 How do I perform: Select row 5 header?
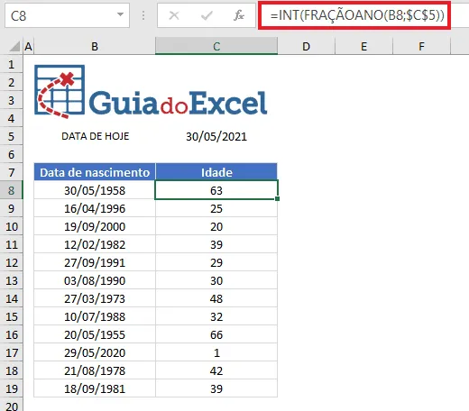[12, 136]
